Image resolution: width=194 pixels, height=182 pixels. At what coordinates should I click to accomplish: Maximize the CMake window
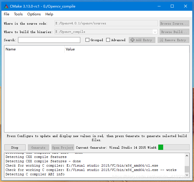click(172, 6)
